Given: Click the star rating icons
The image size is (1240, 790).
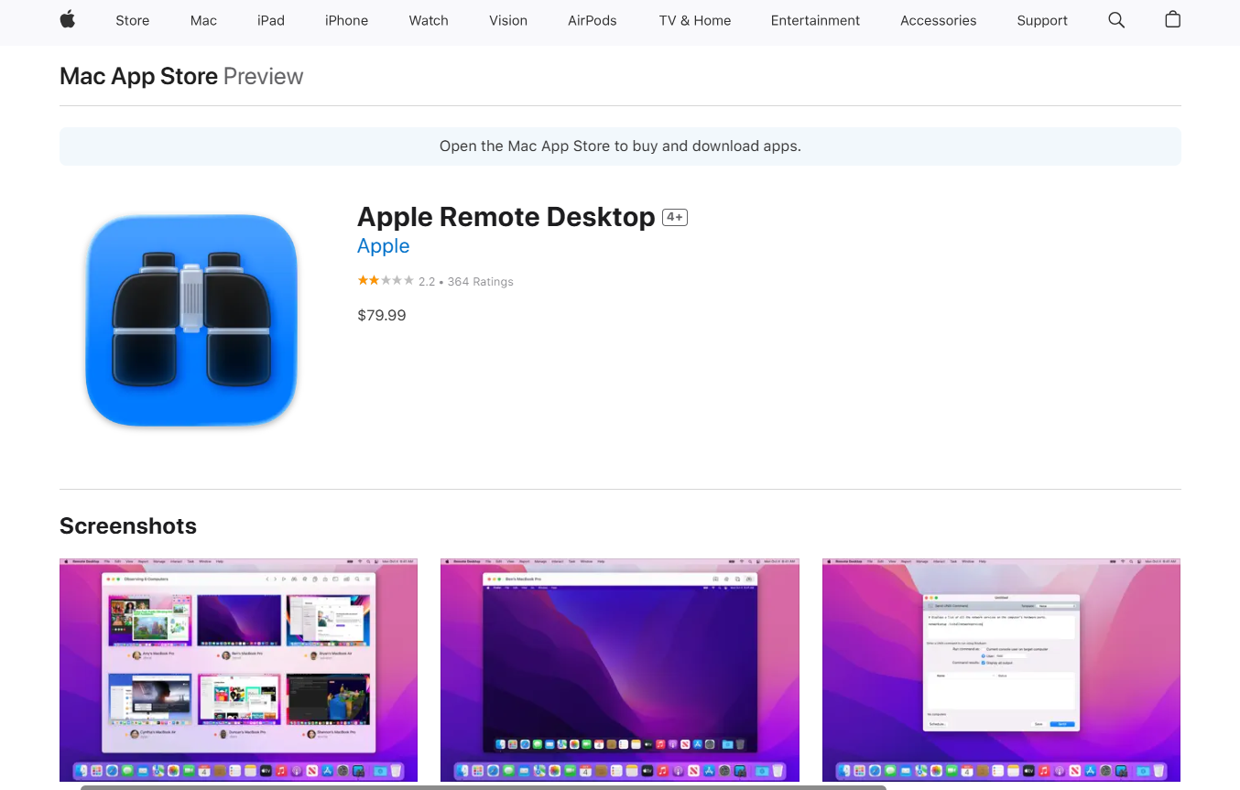Looking at the screenshot, I should [x=385, y=281].
